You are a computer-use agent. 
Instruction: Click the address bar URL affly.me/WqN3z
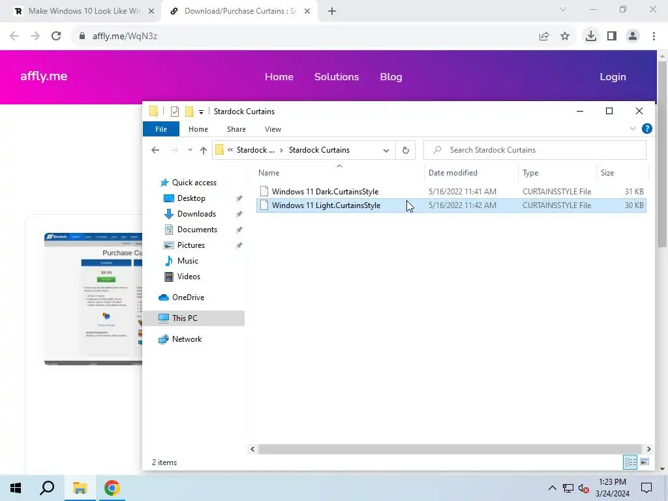pyautogui.click(x=125, y=37)
